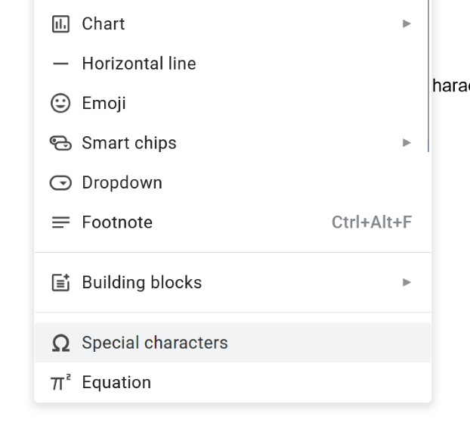
Task: Select the "Equation" menu entry text
Action: [x=116, y=383]
